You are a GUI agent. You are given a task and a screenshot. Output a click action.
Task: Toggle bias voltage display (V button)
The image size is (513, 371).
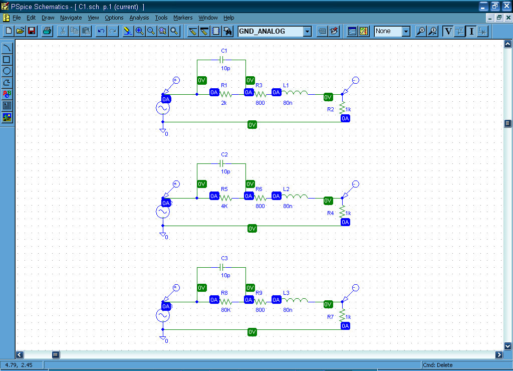[x=448, y=31]
